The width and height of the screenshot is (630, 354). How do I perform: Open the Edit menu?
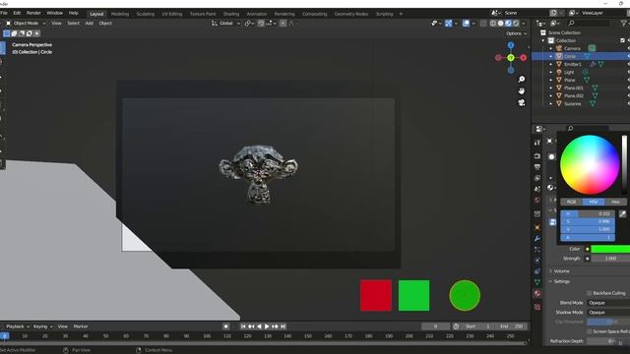click(17, 13)
